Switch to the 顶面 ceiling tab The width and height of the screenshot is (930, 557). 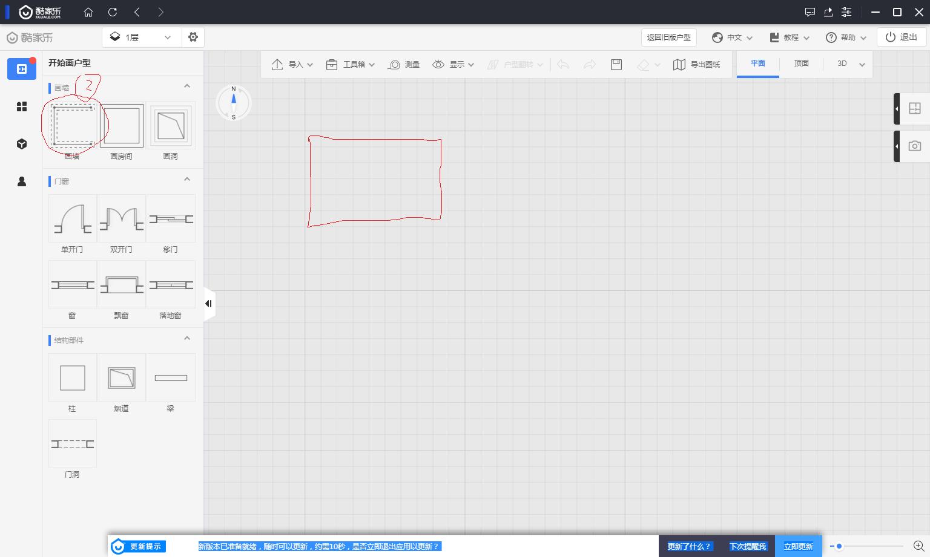[x=801, y=64]
